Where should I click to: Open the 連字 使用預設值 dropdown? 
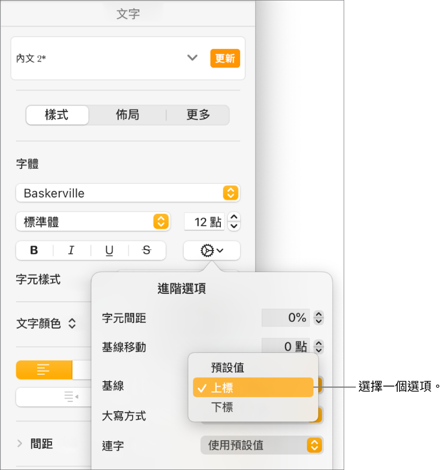262,445
